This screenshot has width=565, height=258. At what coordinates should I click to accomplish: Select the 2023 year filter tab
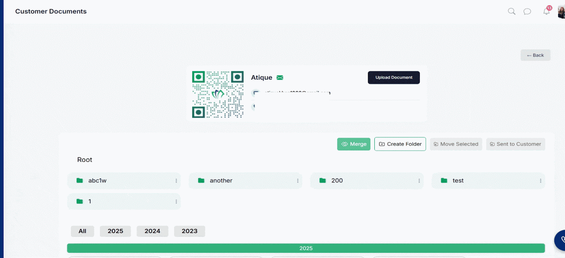(x=190, y=231)
